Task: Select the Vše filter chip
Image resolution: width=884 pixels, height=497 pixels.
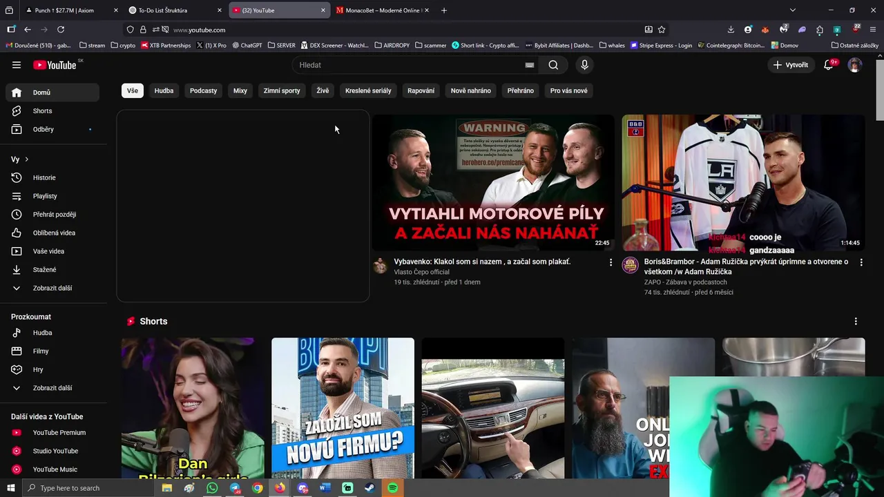Action: pos(133,90)
